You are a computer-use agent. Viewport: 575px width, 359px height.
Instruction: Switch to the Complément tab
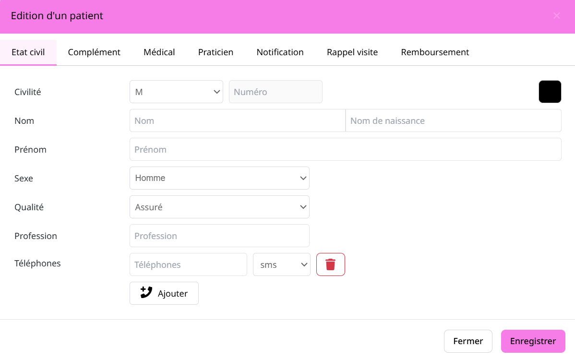pos(94,52)
